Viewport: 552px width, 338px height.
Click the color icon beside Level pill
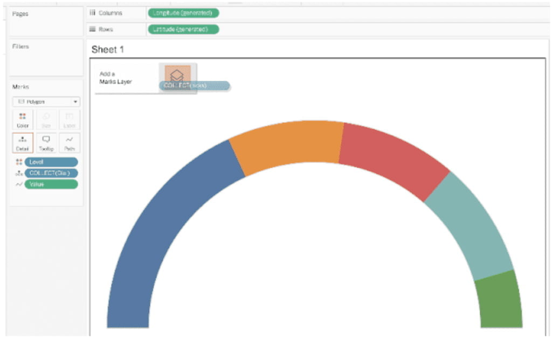19,162
